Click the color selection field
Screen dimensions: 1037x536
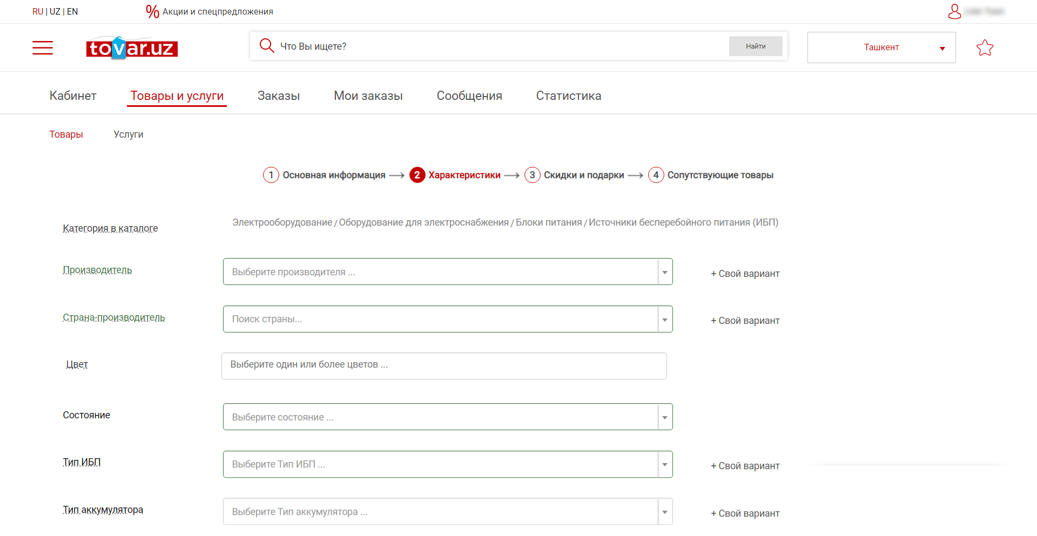[444, 366]
